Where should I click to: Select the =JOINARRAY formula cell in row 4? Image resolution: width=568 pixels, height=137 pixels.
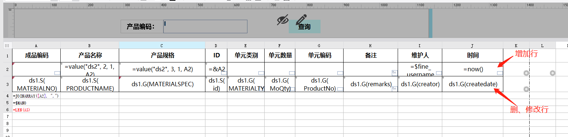(x=36, y=96)
